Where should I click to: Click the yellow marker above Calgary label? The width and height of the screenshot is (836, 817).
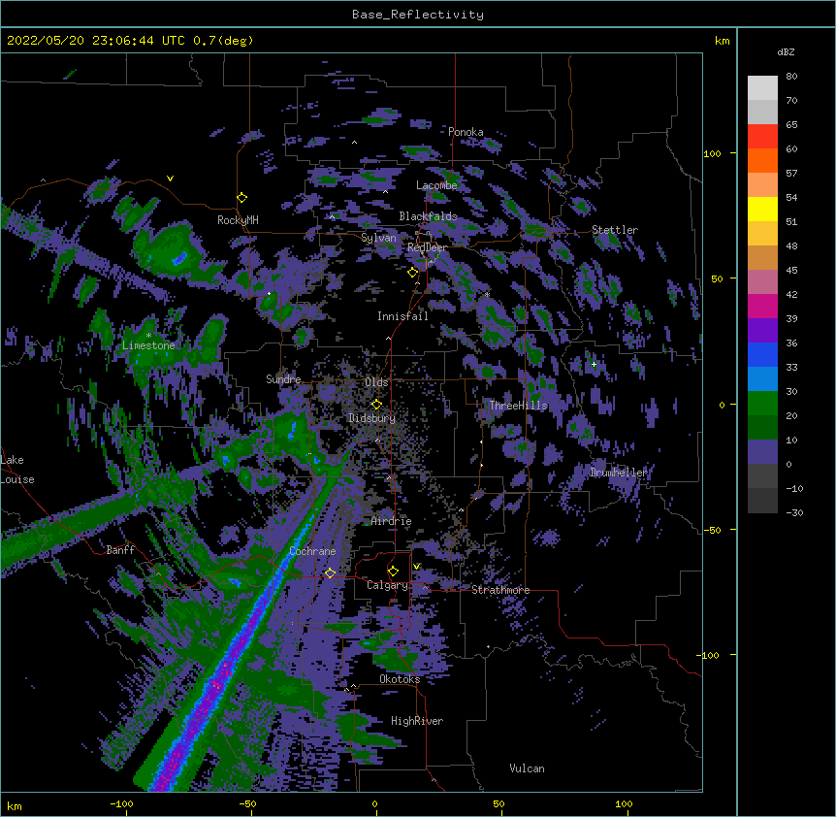(393, 572)
